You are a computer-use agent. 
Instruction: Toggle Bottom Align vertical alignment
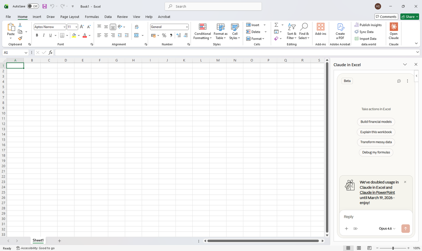113,27
